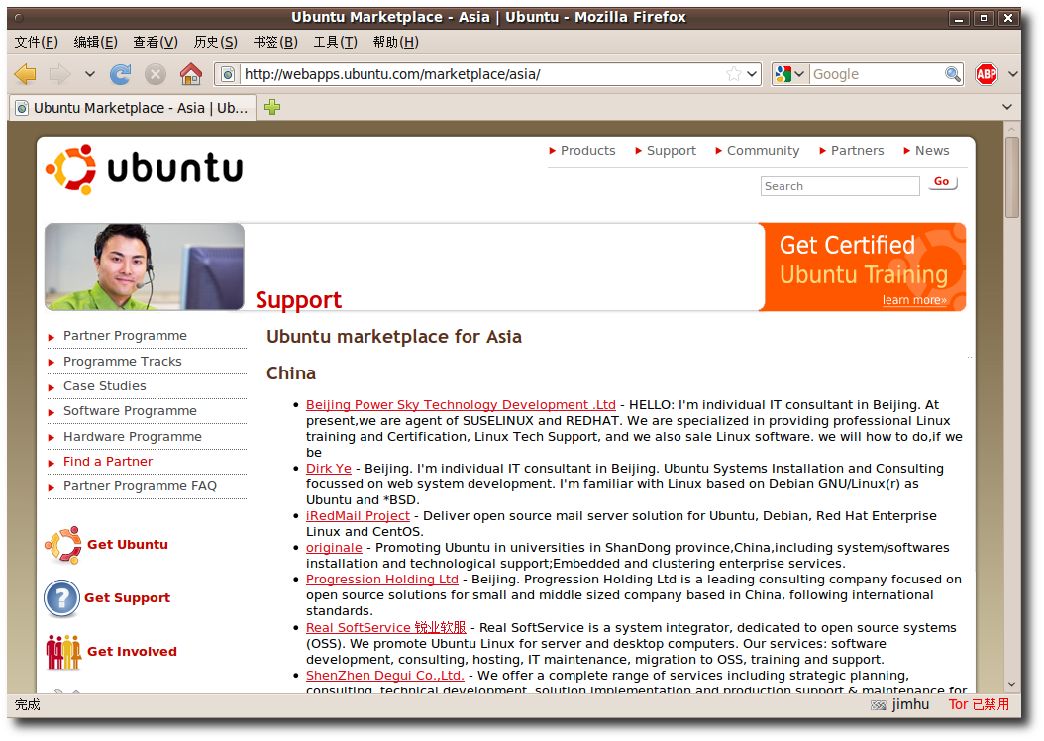Open the back/forward history dropdown
This screenshot has width=1044, height=741.
click(90, 74)
